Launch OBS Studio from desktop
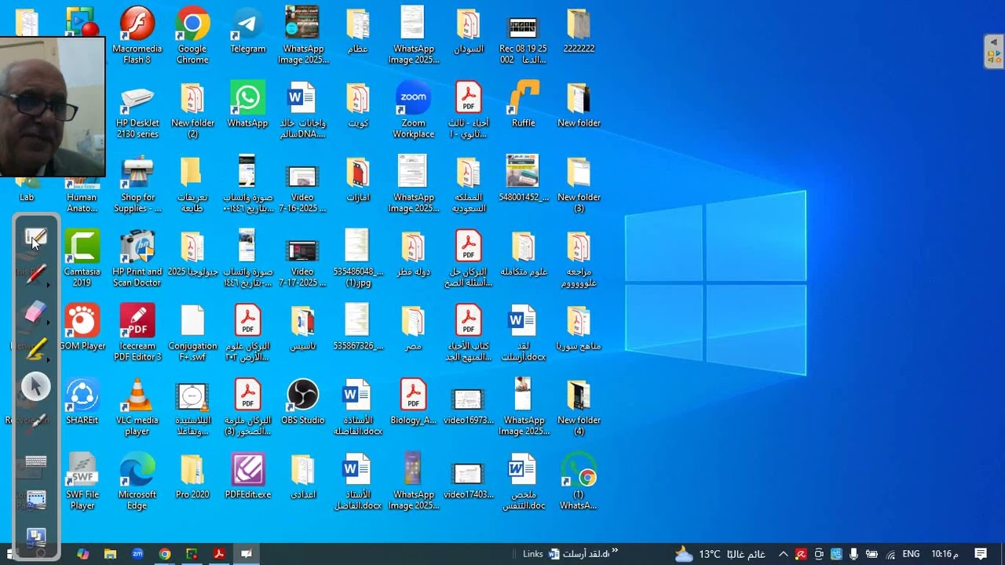This screenshot has height=565, width=1005. 302,403
